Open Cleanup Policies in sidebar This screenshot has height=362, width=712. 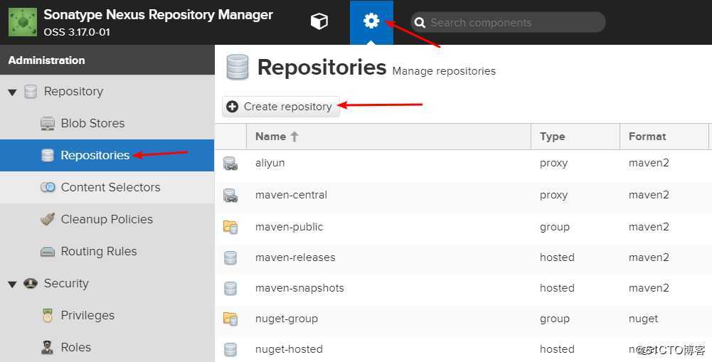[107, 219]
